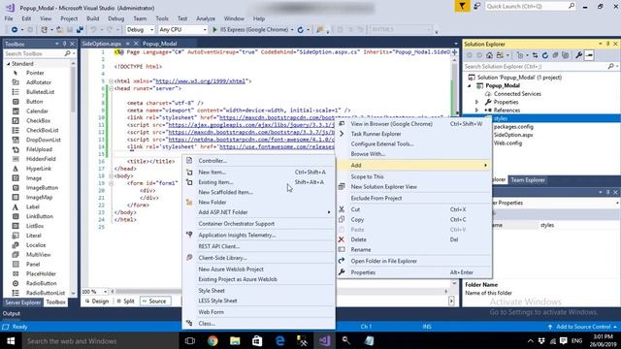The image size is (621, 349).
Task: Click the Search the web and Windows box
Action: coord(99,341)
